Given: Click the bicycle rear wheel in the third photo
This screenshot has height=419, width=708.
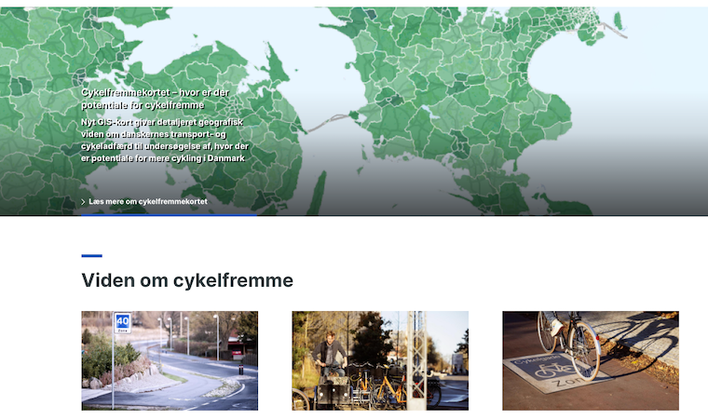Looking at the screenshot, I should tap(584, 350).
